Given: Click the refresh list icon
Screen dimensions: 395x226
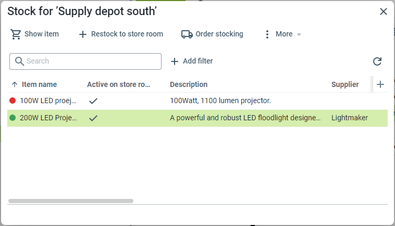Looking at the screenshot, I should tap(377, 61).
